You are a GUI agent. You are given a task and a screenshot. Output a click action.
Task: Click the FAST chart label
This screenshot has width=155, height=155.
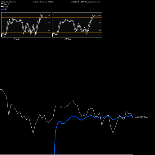[x=17, y=39]
